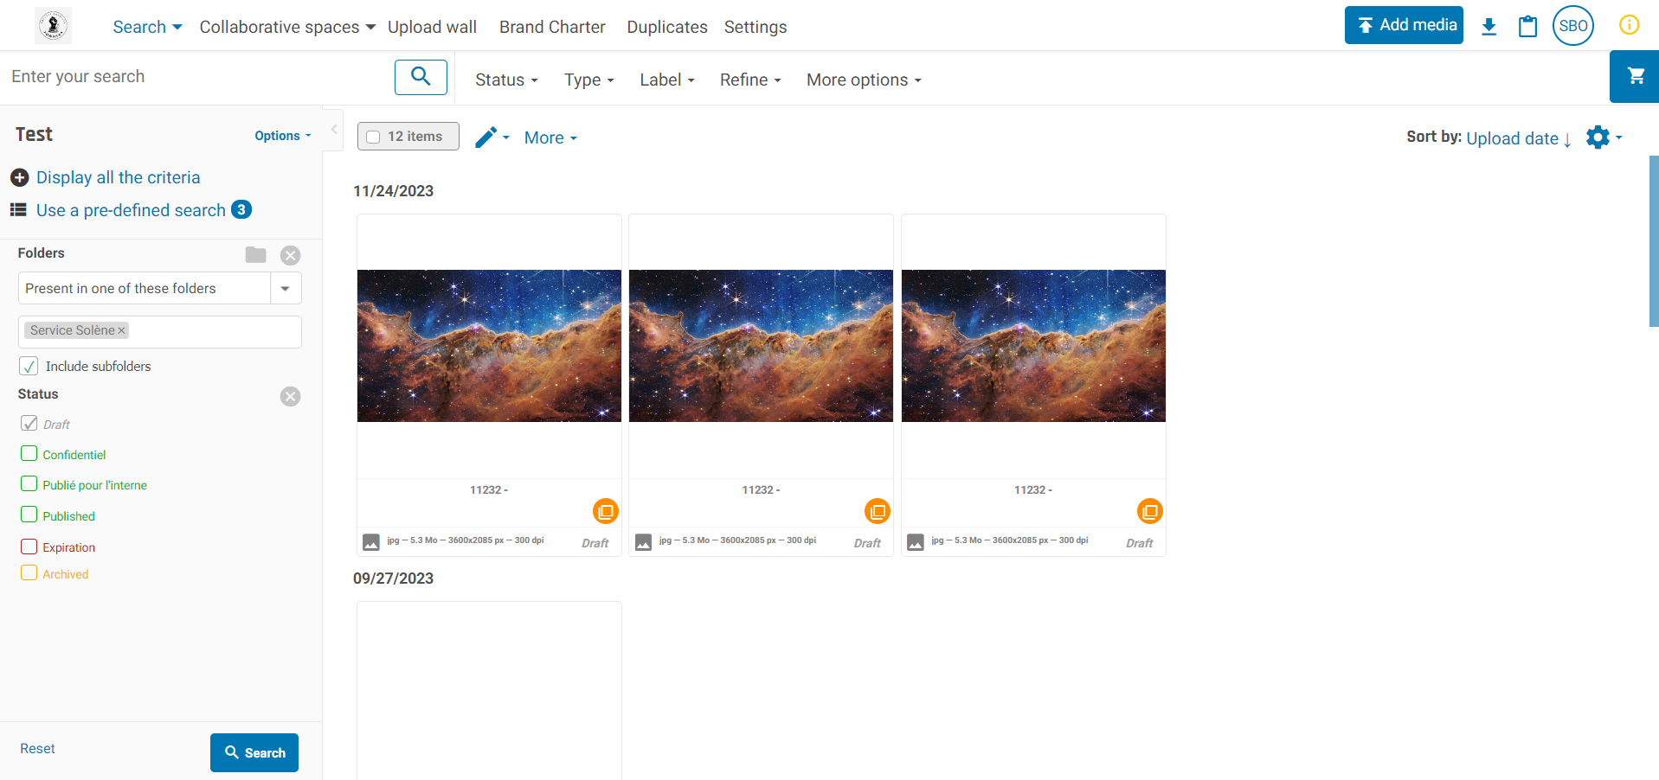Toggle the sort direction arrow
This screenshot has width=1659, height=780.
[x=1567, y=139]
